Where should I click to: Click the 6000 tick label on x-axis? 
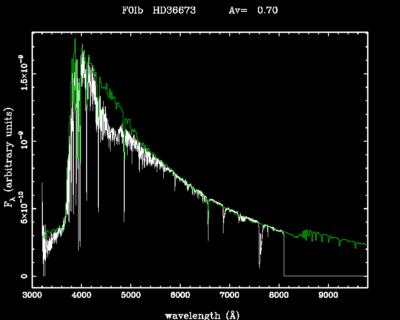(180, 296)
